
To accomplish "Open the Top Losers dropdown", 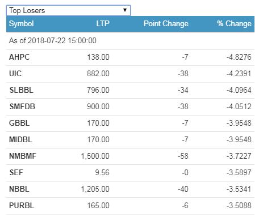I will click(x=68, y=10).
